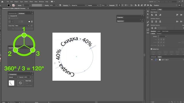The height and width of the screenshot is (103, 184).
Task: Select align text right icon
Action: [x=122, y=5]
